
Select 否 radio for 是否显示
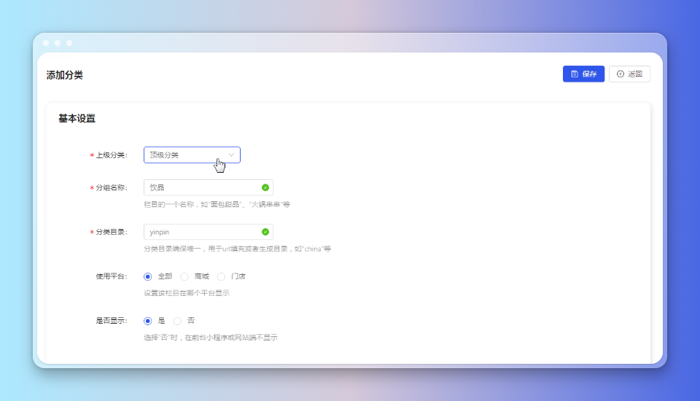(177, 321)
